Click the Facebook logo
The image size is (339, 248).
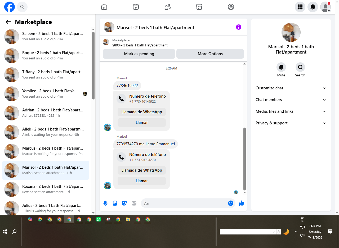[x=10, y=7]
